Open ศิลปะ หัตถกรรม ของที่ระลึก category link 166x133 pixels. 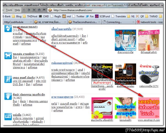[x=29, y=95]
